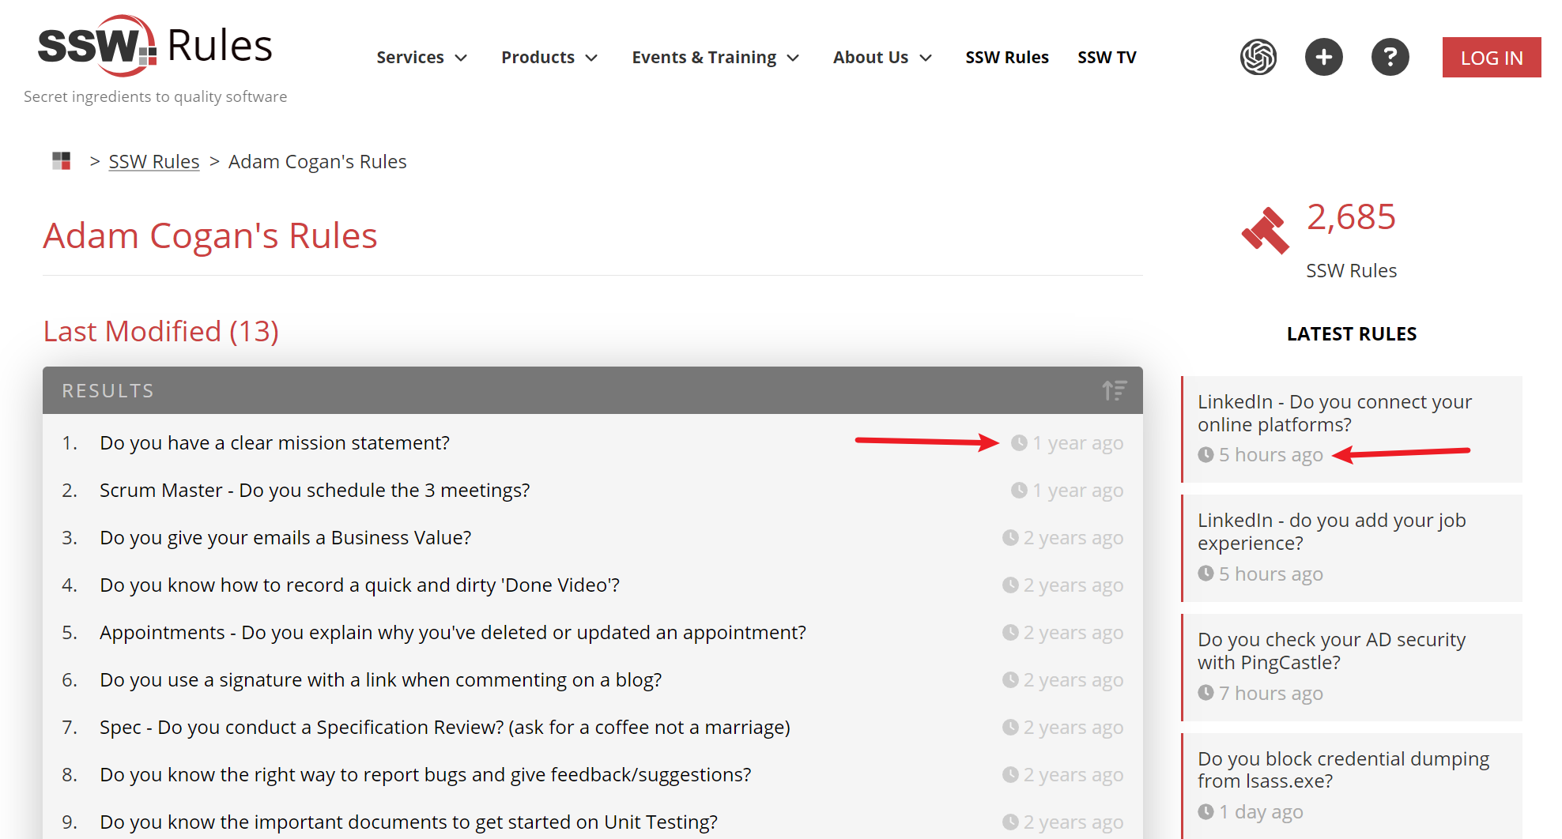Follow the SSW Rules breadcrumb link
Viewport: 1562px width, 839px height.
[x=154, y=162]
